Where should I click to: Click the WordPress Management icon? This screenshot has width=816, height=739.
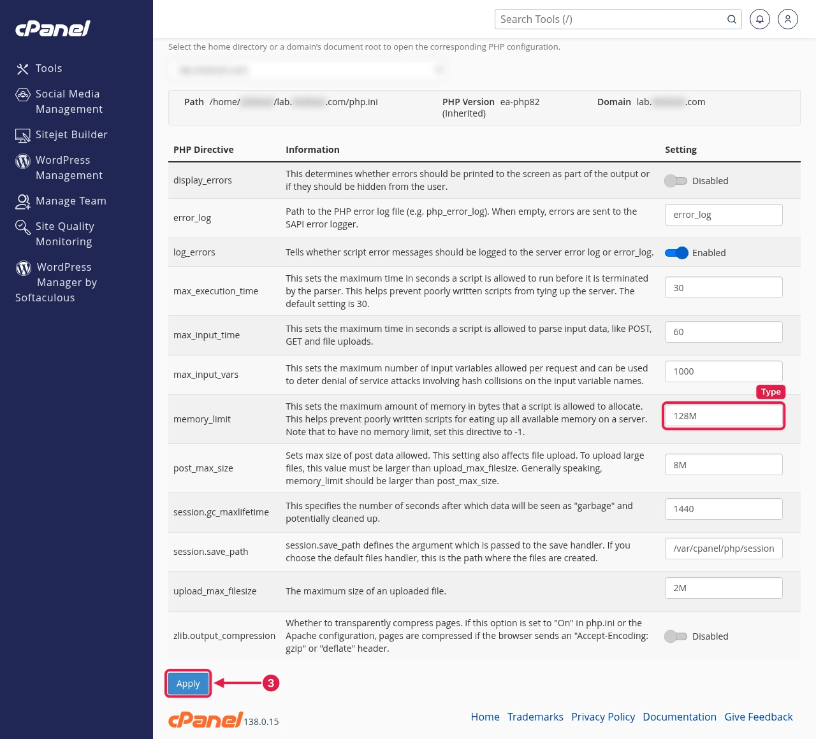click(x=23, y=161)
